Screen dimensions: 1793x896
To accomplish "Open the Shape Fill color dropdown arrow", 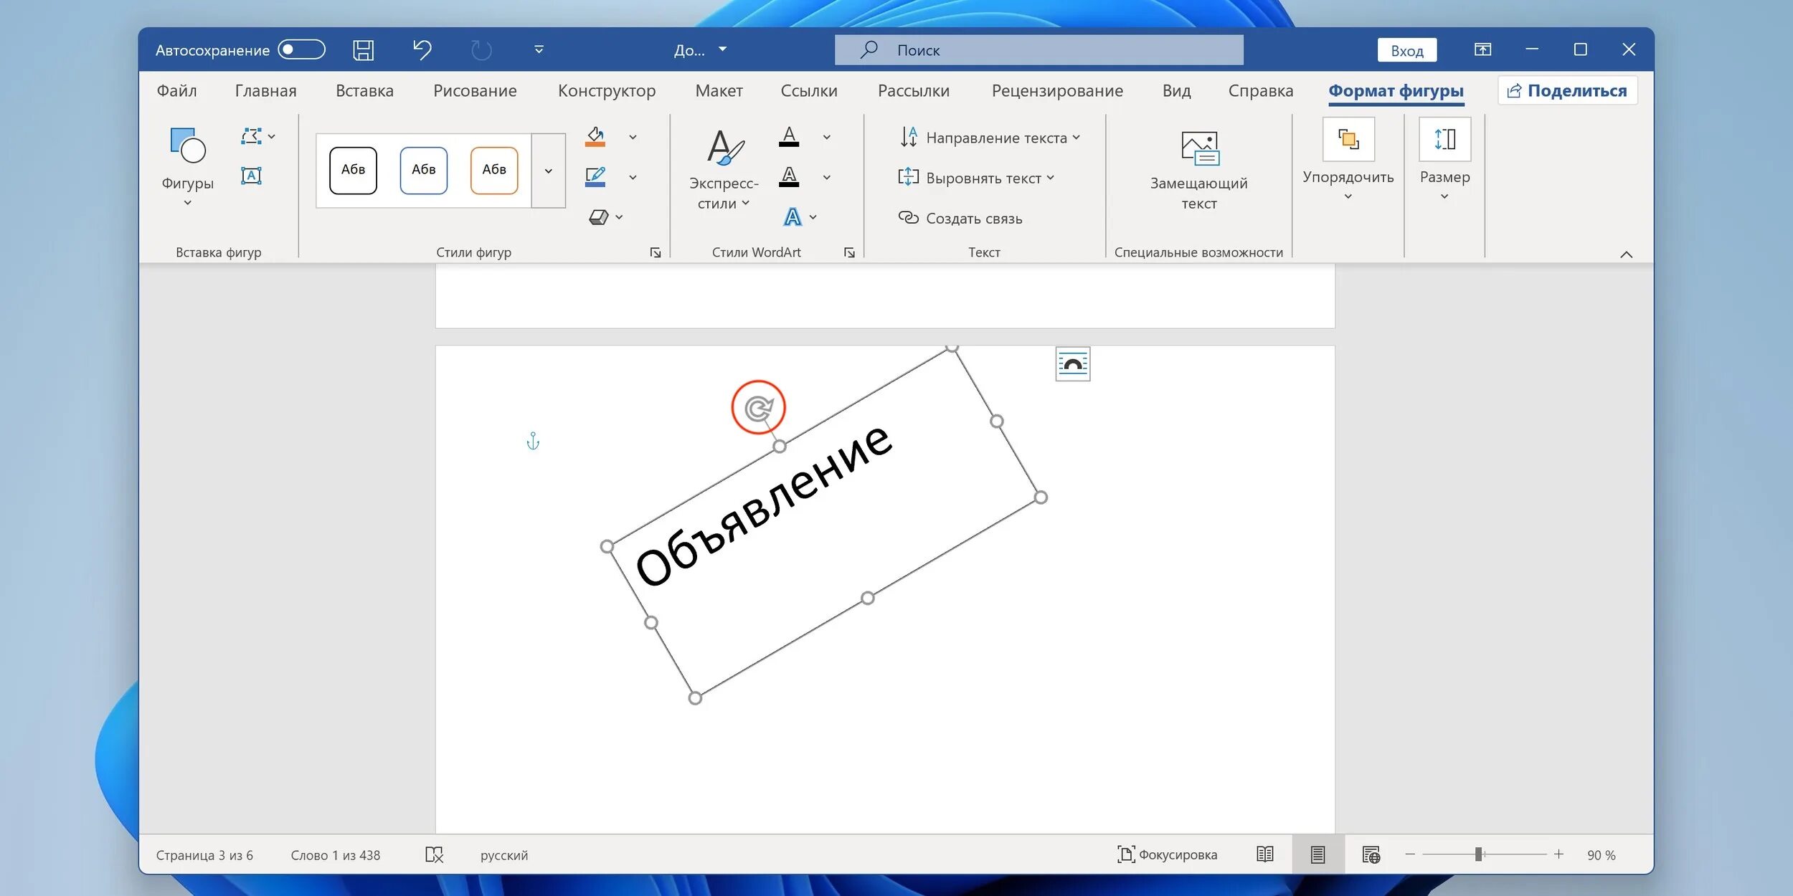I will [633, 137].
